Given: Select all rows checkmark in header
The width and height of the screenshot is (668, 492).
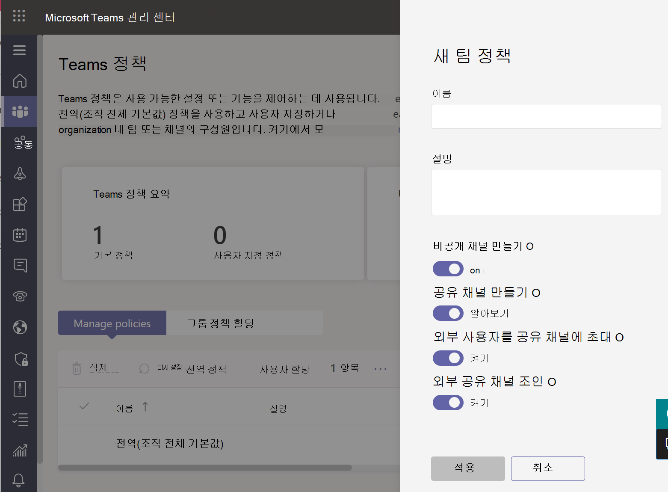Looking at the screenshot, I should [84, 406].
